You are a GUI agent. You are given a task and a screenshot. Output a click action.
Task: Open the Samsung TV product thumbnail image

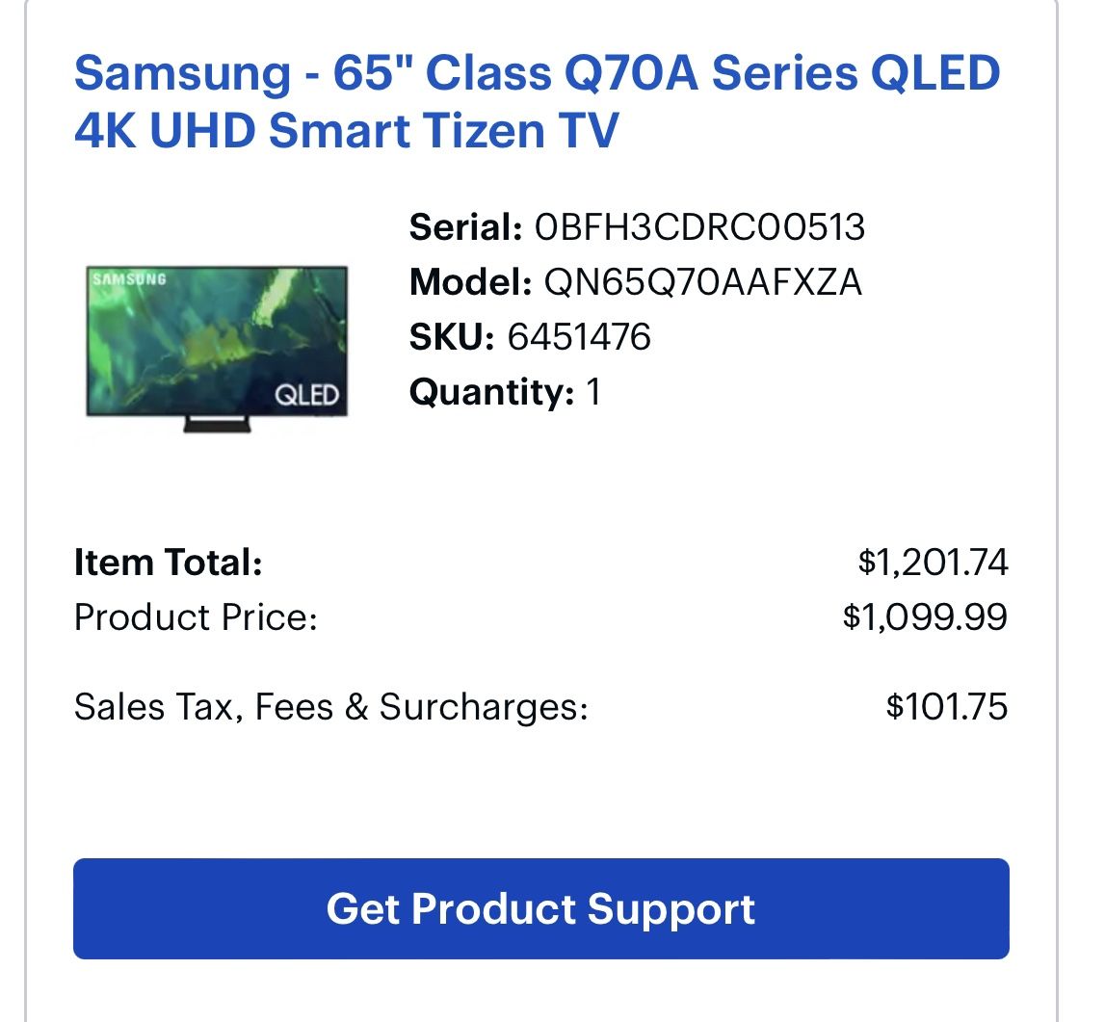click(x=216, y=347)
